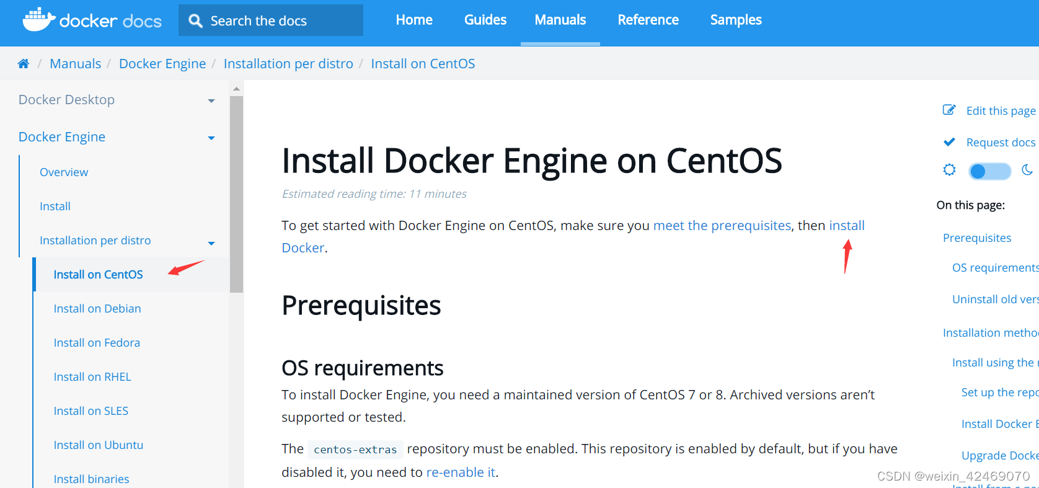Open Docker Engine sidebar label

coord(62,137)
